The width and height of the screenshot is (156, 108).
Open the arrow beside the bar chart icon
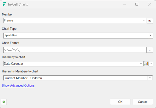point(151,64)
